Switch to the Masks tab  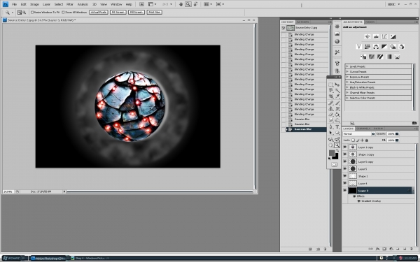pos(370,22)
